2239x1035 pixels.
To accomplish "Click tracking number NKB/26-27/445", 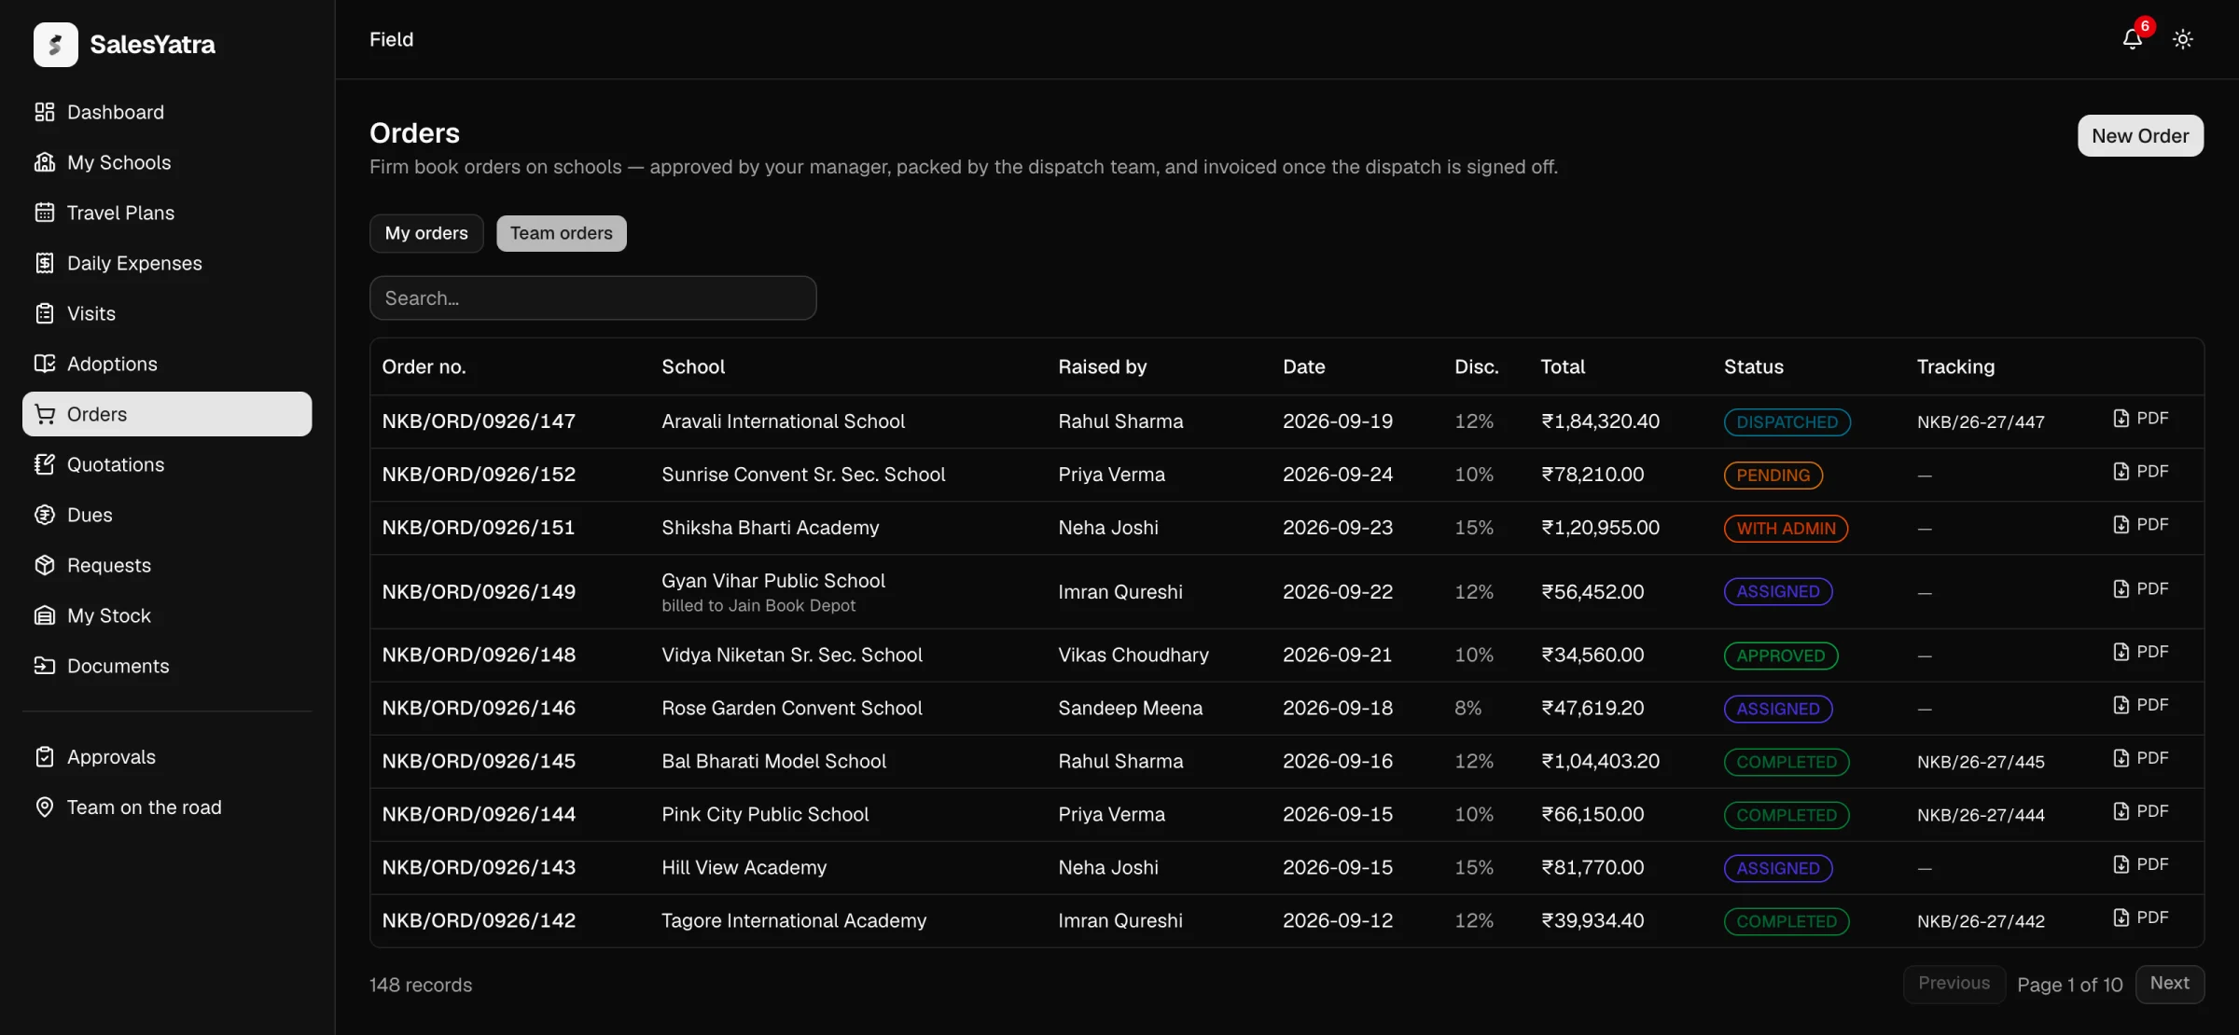I will point(1981,763).
